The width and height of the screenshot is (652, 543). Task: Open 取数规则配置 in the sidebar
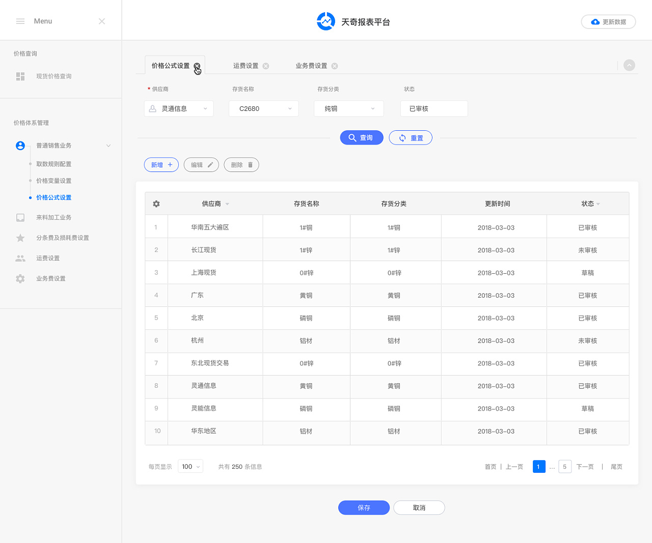pos(54,164)
